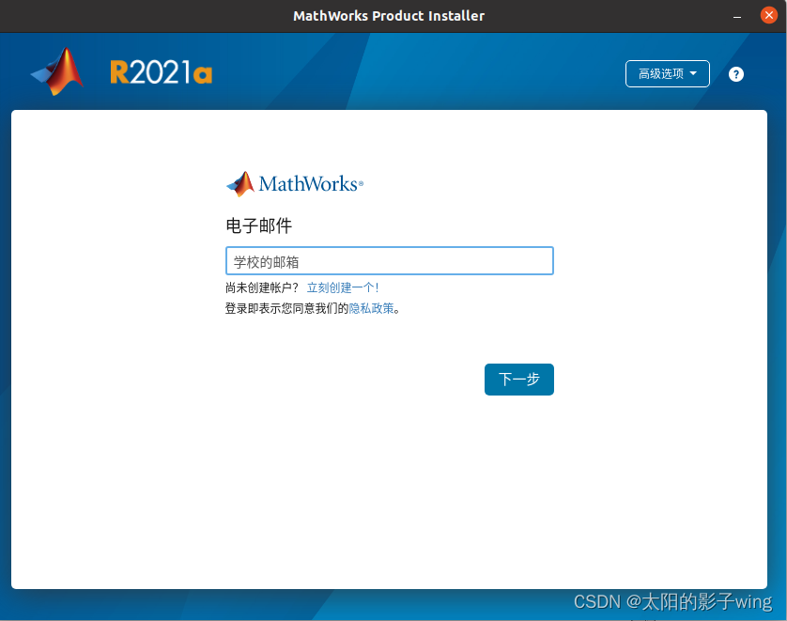The width and height of the screenshot is (787, 621).
Task: Open the 隐私政策 privacy policy link
Action: [x=371, y=308]
